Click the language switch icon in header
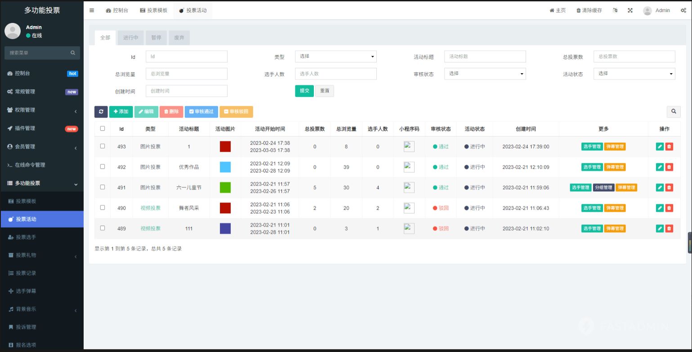This screenshot has height=352, width=692. [x=615, y=10]
